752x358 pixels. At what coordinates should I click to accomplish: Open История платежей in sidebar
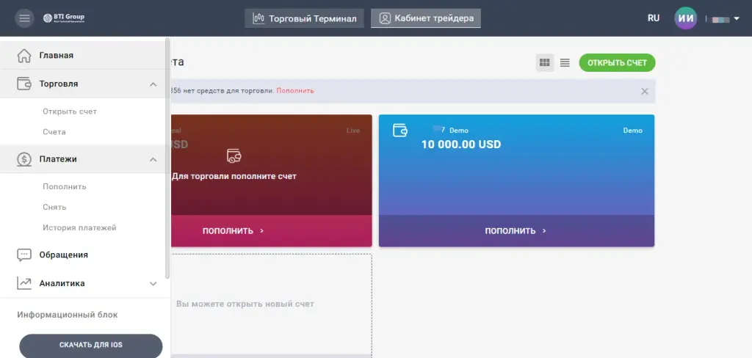79,227
